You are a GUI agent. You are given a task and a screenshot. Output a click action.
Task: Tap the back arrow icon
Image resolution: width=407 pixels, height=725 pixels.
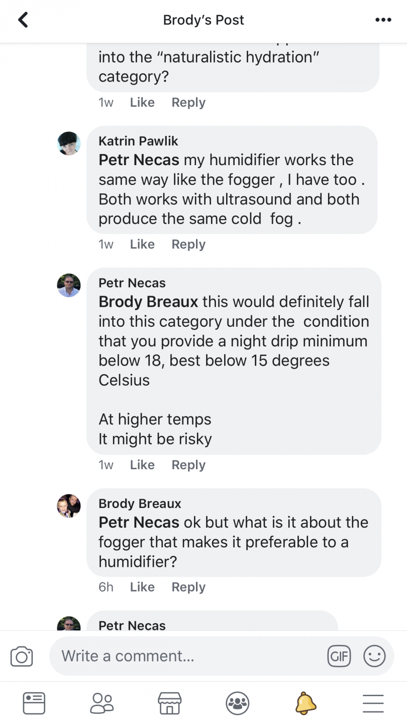(23, 20)
